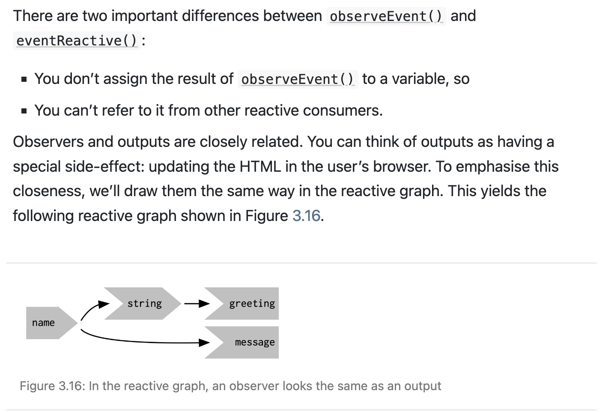Click the "to a variable, so" text

tap(415, 79)
